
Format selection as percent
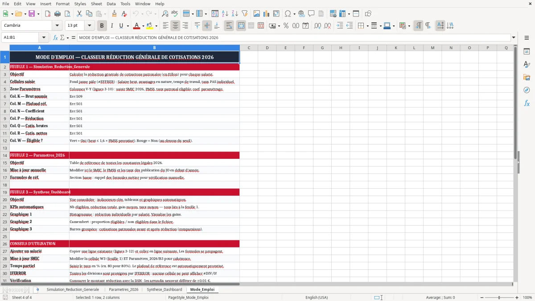286,26
